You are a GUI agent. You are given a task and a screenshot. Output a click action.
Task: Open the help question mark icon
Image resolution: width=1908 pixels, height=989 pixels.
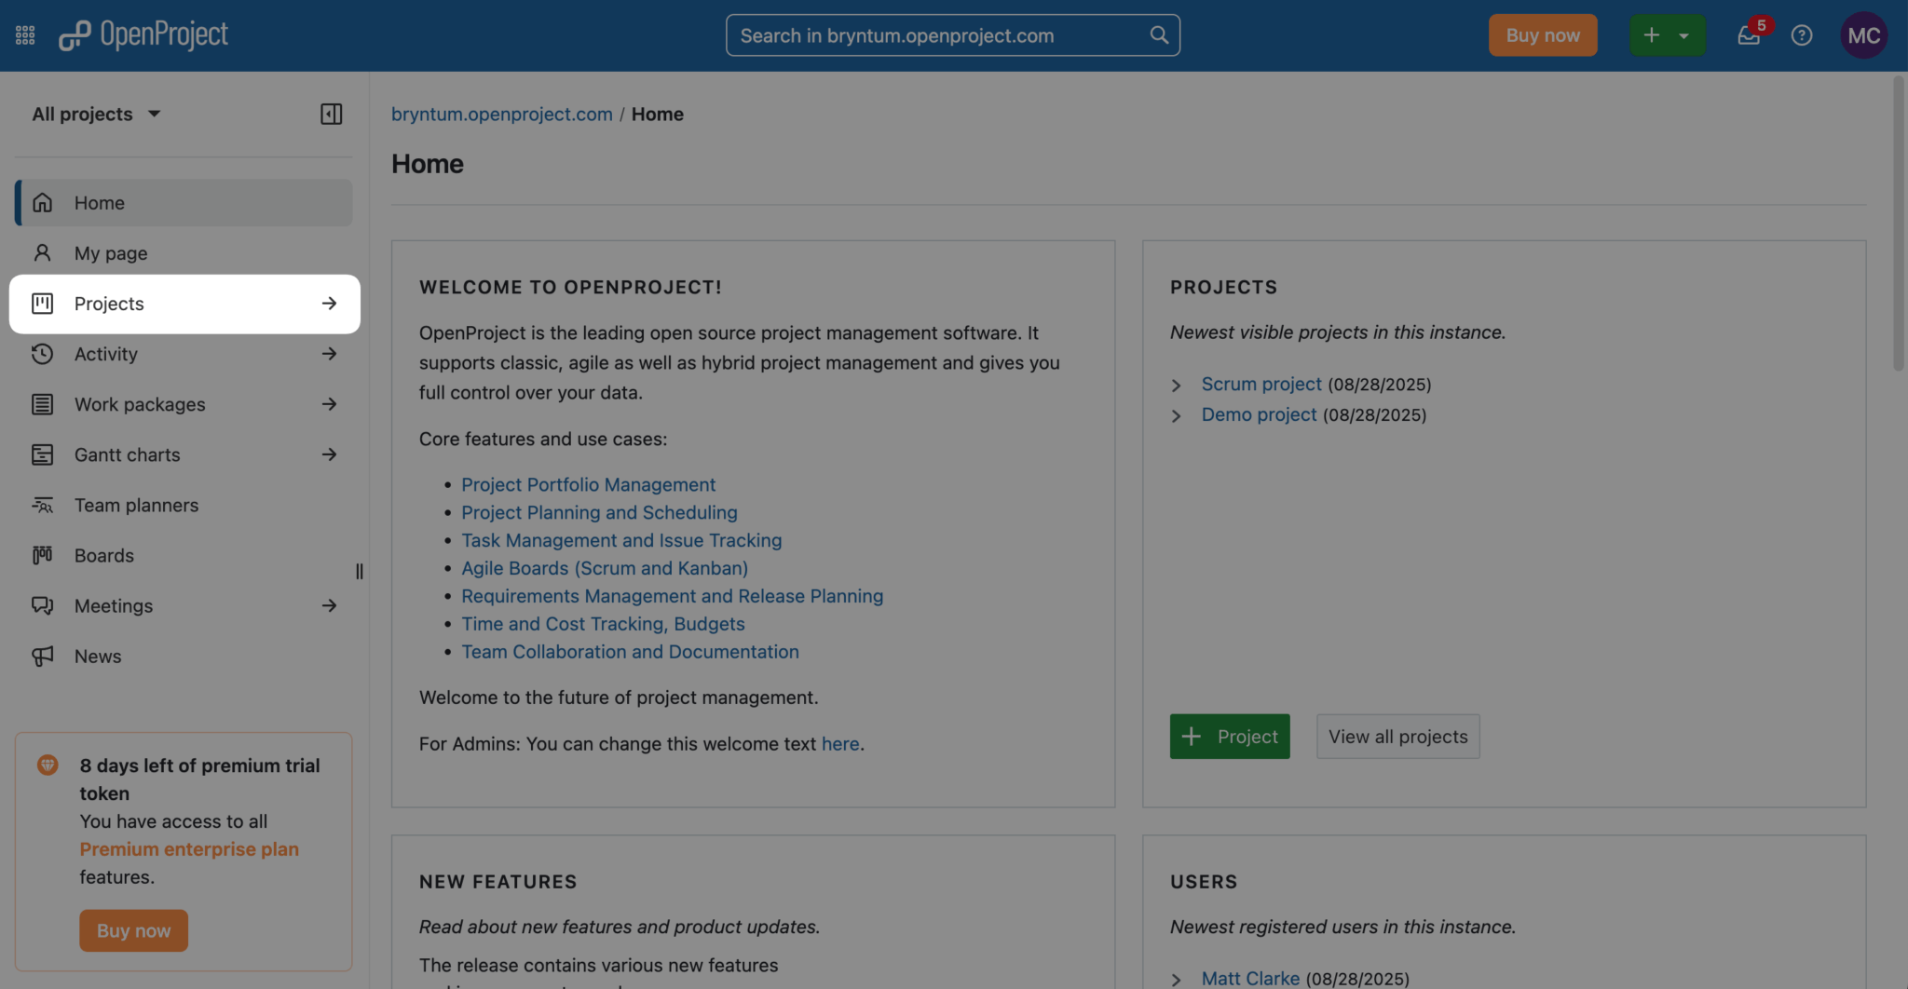(1802, 35)
